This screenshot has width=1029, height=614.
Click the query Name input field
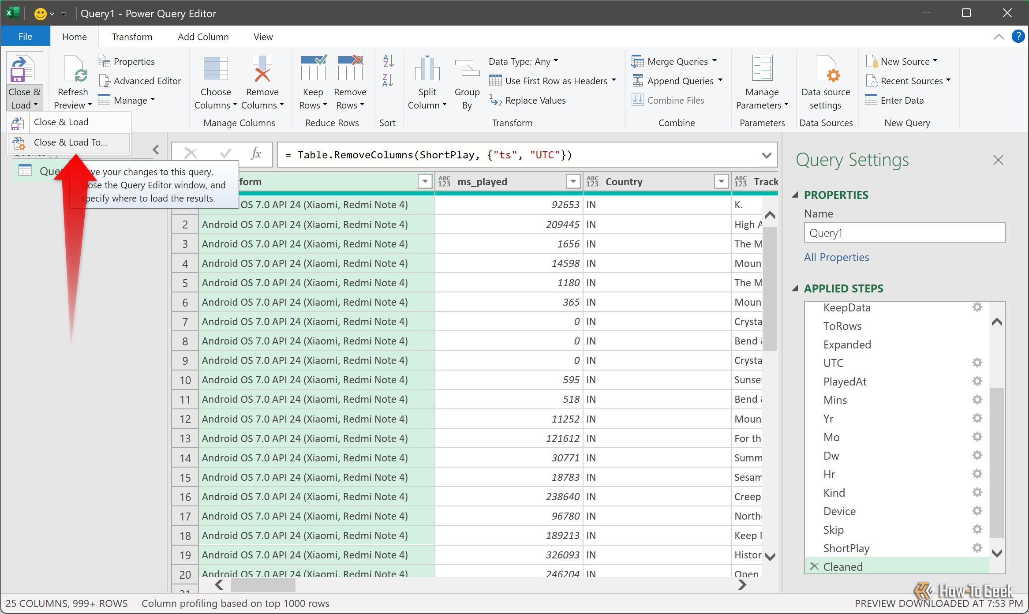click(x=904, y=232)
